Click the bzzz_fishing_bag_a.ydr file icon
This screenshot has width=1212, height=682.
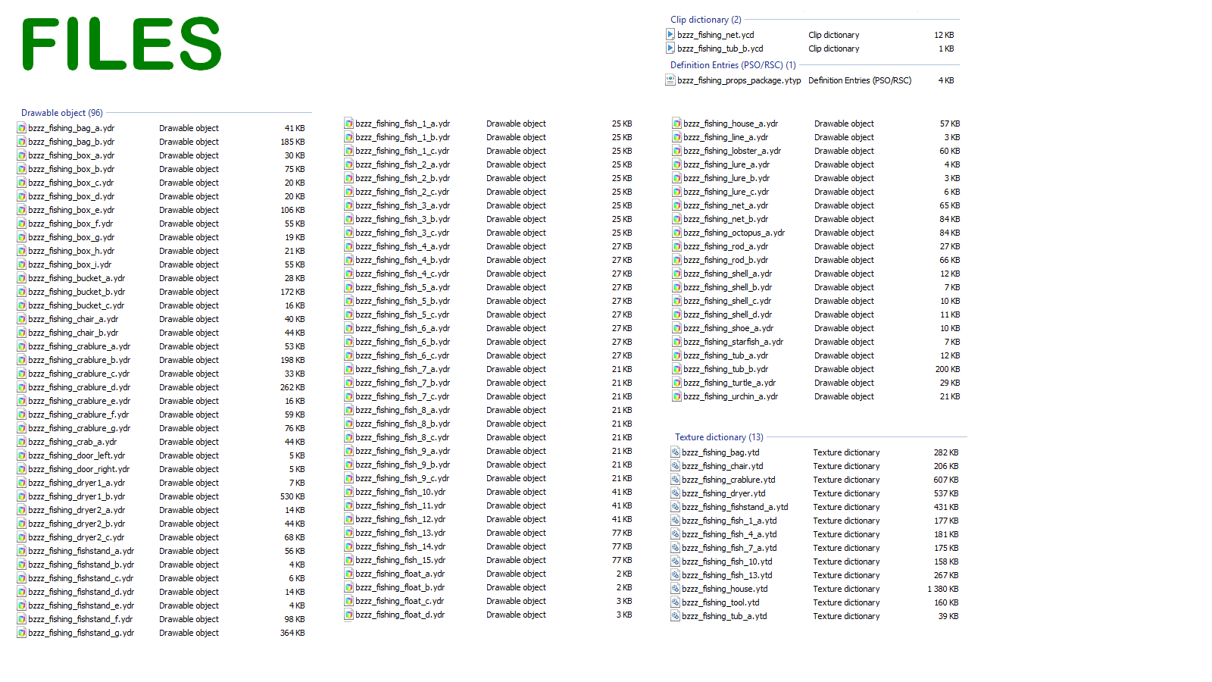[21, 128]
